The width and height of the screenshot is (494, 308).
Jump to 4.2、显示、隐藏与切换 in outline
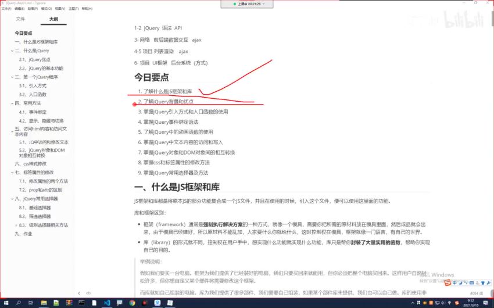[41, 121]
